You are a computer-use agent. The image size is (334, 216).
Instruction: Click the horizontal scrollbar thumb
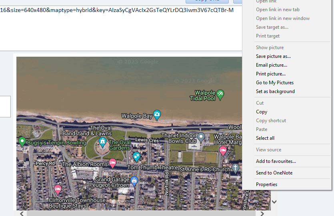[x=141, y=214]
